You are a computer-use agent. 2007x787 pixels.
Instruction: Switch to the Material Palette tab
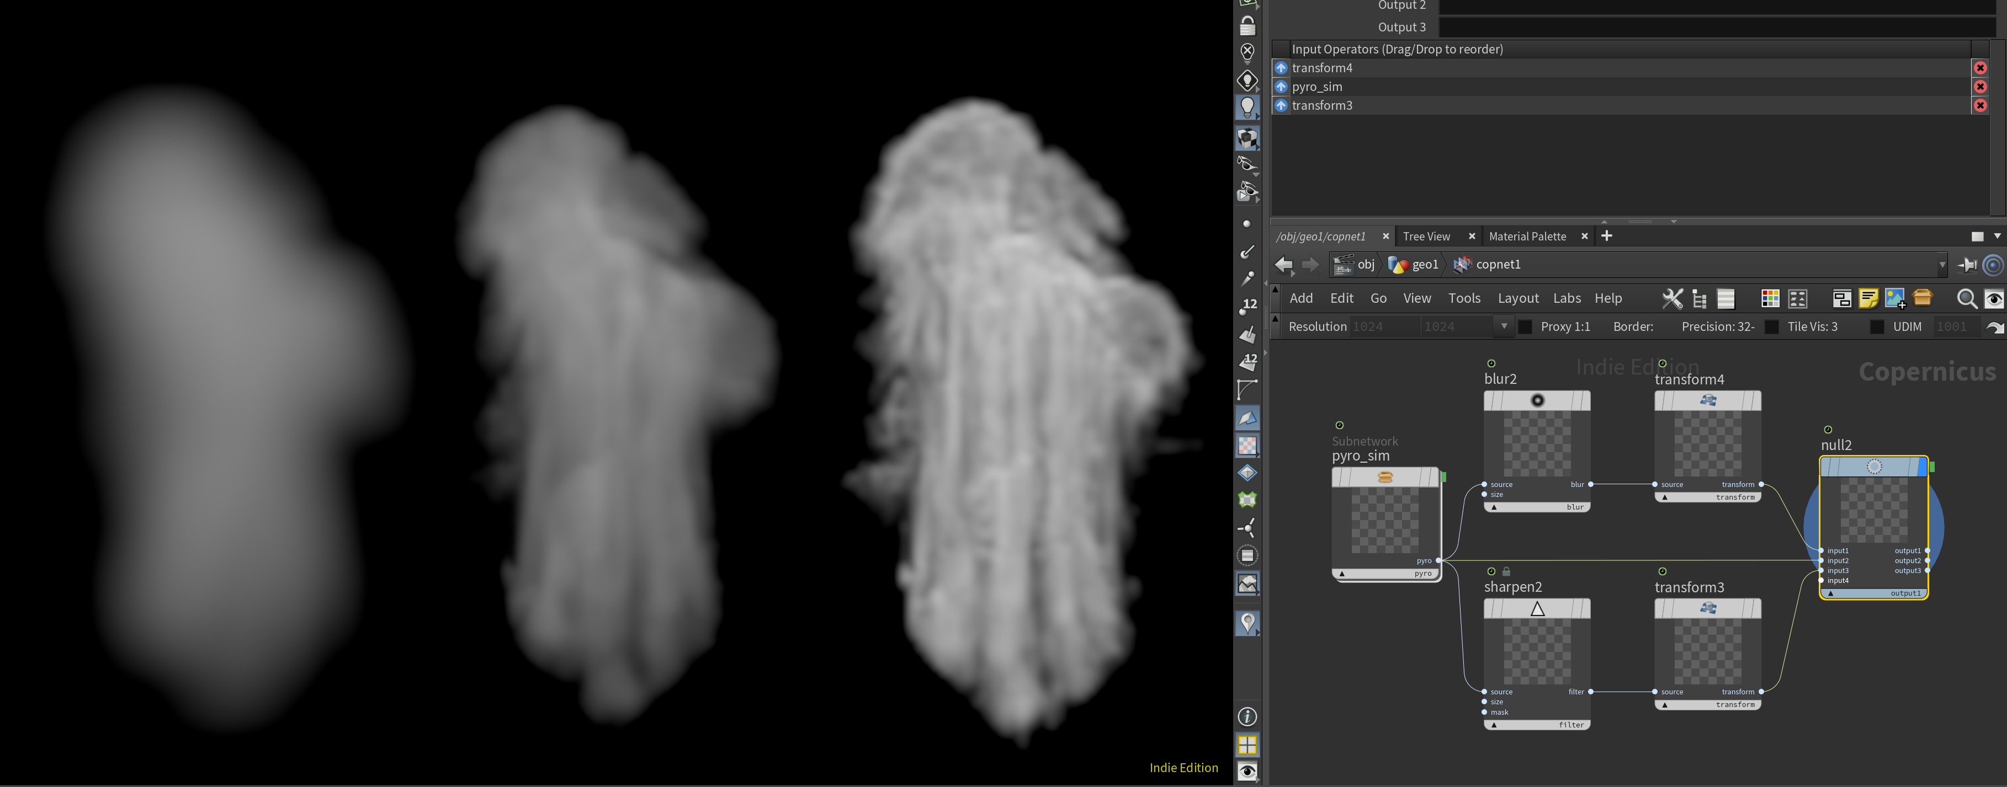[x=1526, y=237]
